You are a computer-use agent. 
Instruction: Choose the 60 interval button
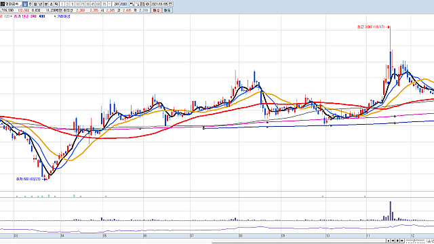point(98,4)
